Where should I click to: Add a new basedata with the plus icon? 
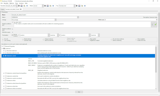coord(27,6)
